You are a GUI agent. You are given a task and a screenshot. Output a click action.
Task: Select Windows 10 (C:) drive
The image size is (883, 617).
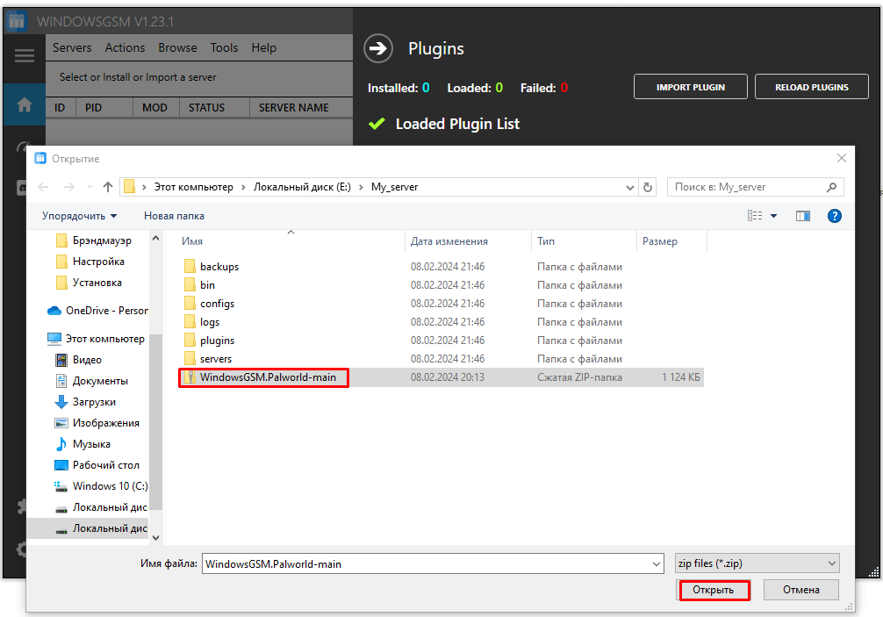coord(101,486)
